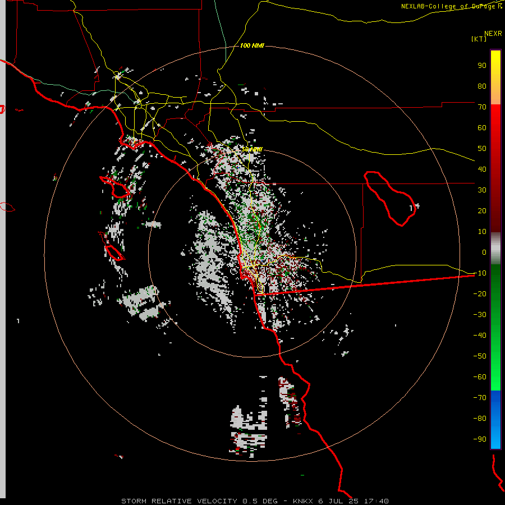Click the 60 value on velocity scale
Image resolution: width=505 pixels, height=505 pixels.
point(482,128)
